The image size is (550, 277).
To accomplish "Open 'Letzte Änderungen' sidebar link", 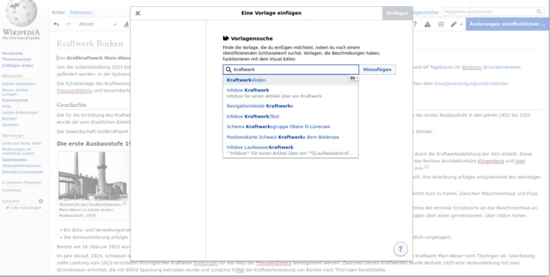I will point(20,112).
